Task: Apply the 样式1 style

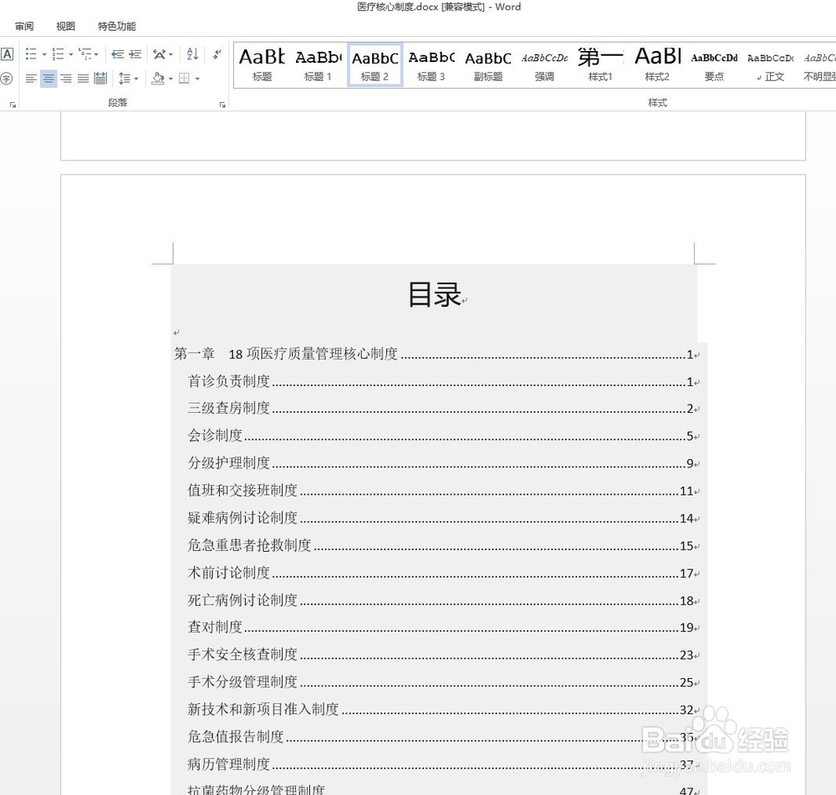Action: coord(601,64)
